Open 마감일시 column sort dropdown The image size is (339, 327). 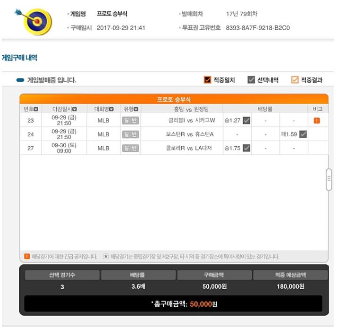75,109
